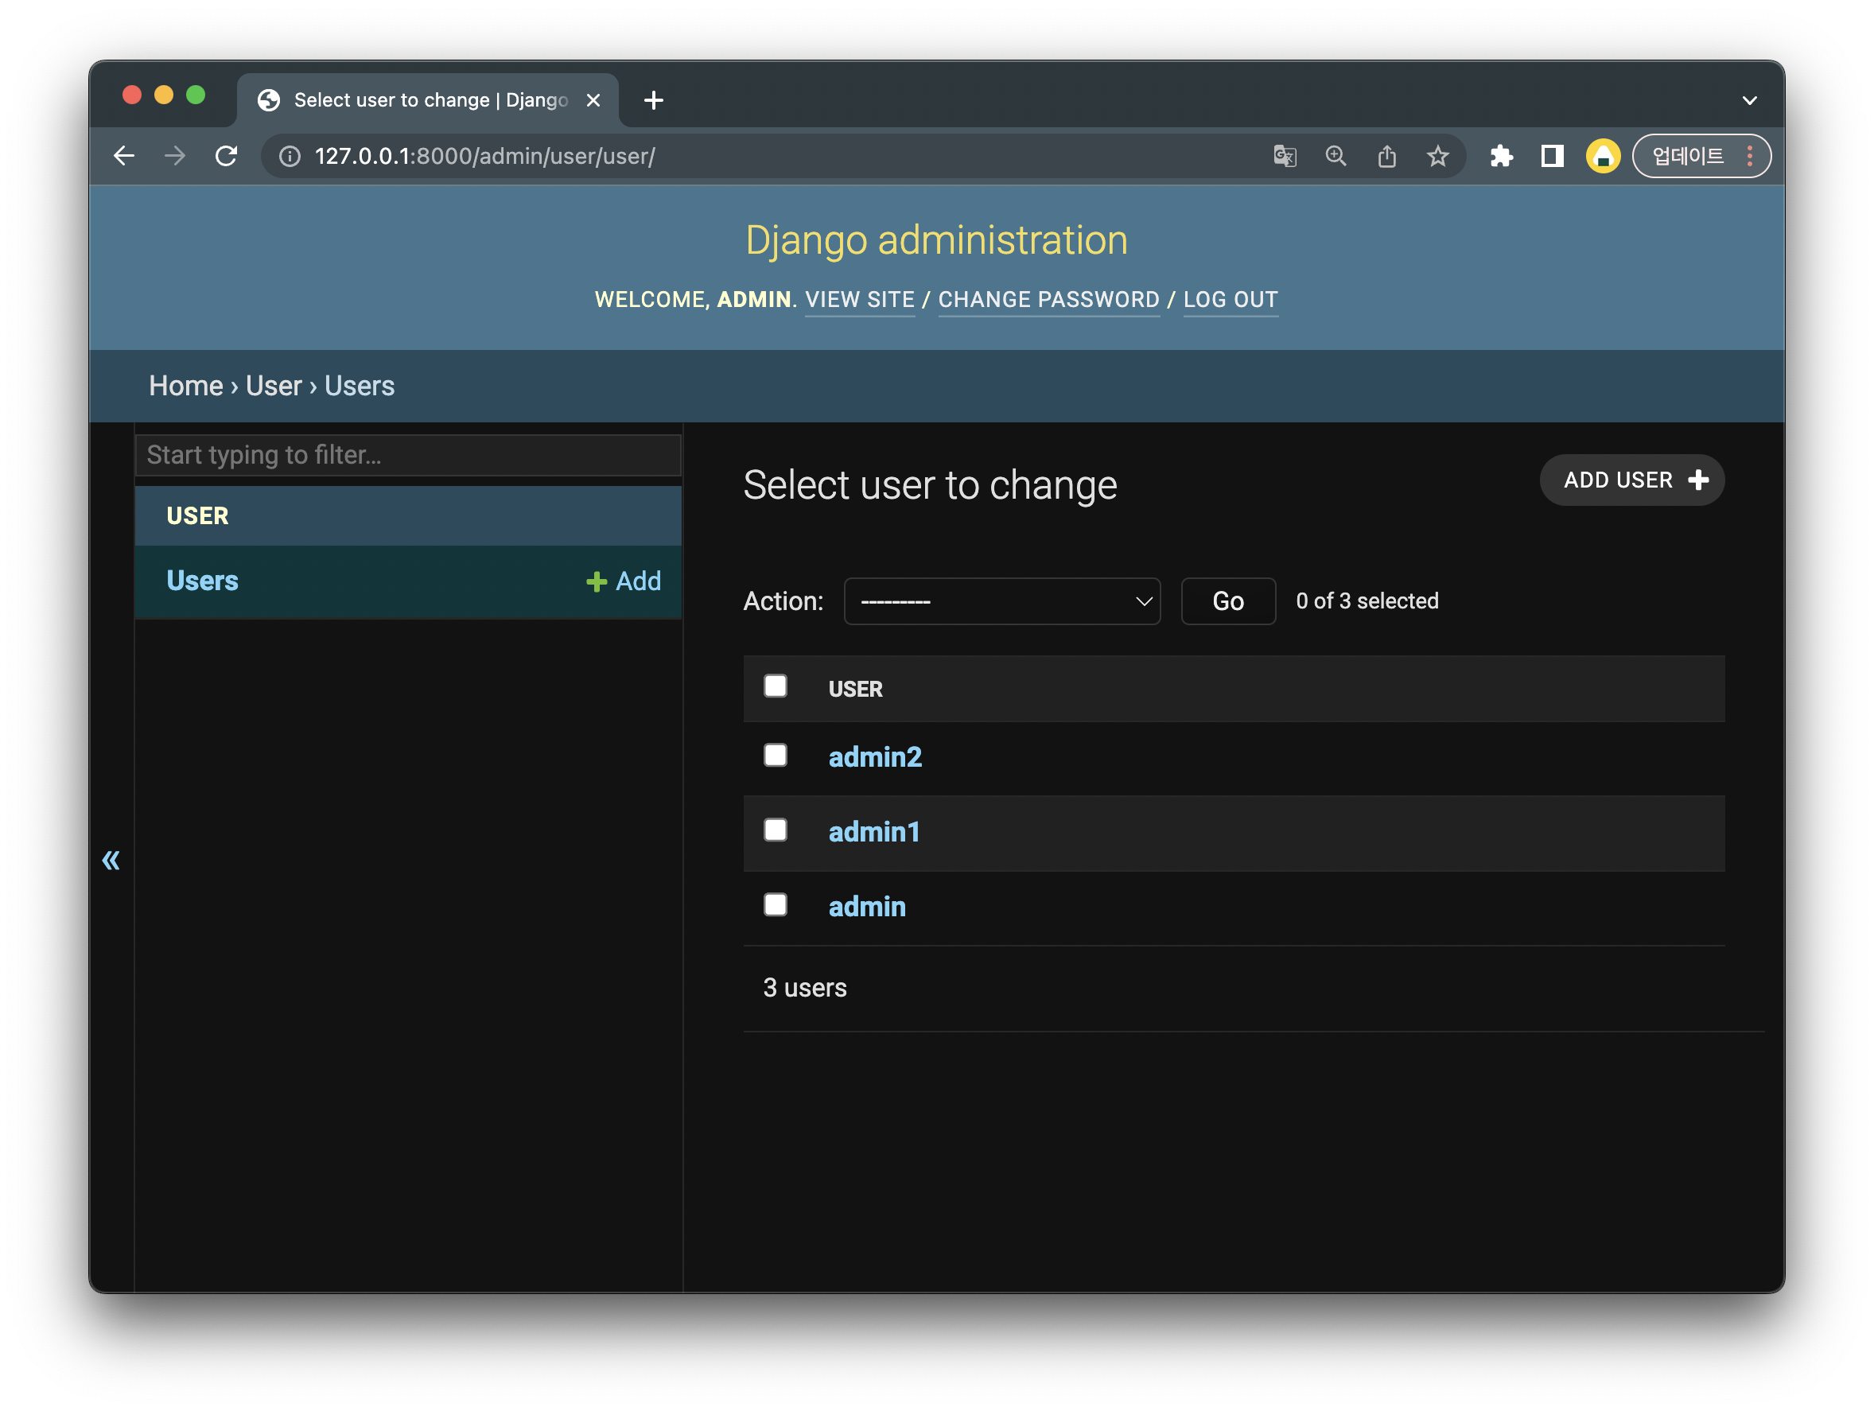The image size is (1874, 1411).
Task: Check the admin2 user checkbox
Action: (776, 755)
